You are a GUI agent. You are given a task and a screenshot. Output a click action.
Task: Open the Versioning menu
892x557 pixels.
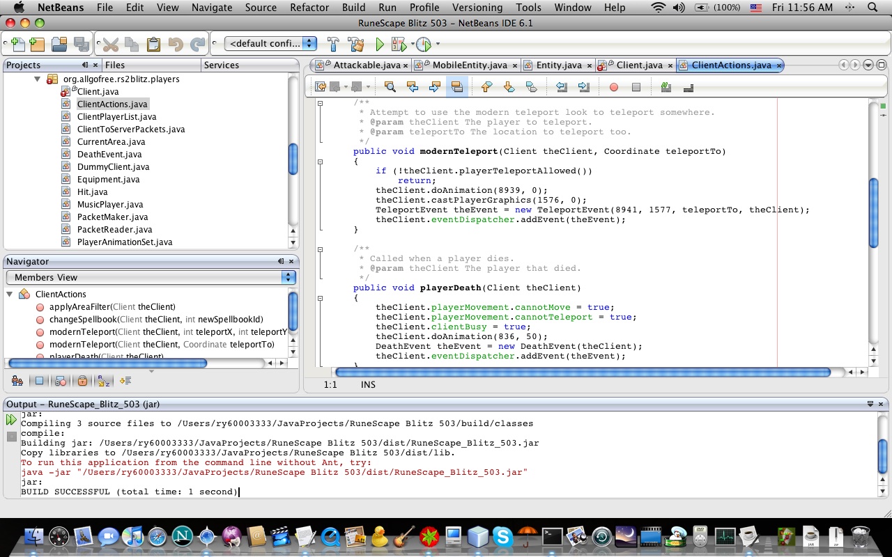[x=477, y=8]
